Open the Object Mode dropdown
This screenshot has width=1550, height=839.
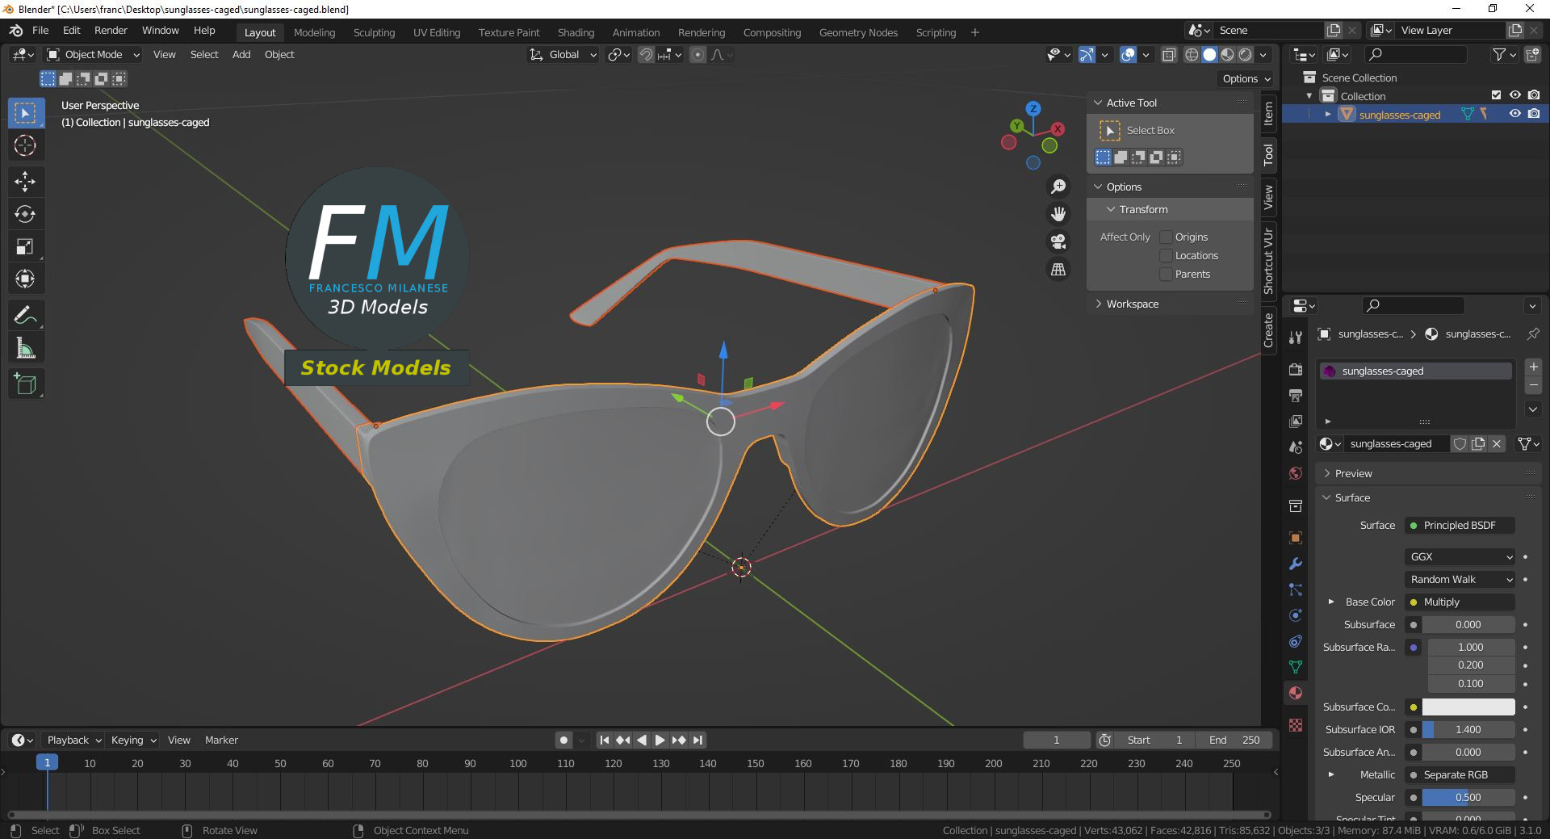(94, 55)
